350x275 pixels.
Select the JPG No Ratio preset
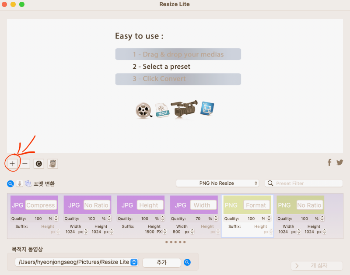pos(87,205)
